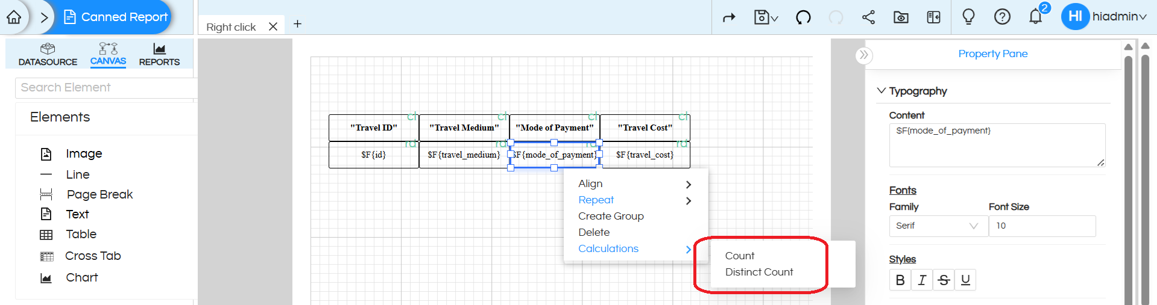This screenshot has height=305, width=1157.
Task: Click the redo arrow icon
Action: [x=729, y=17]
